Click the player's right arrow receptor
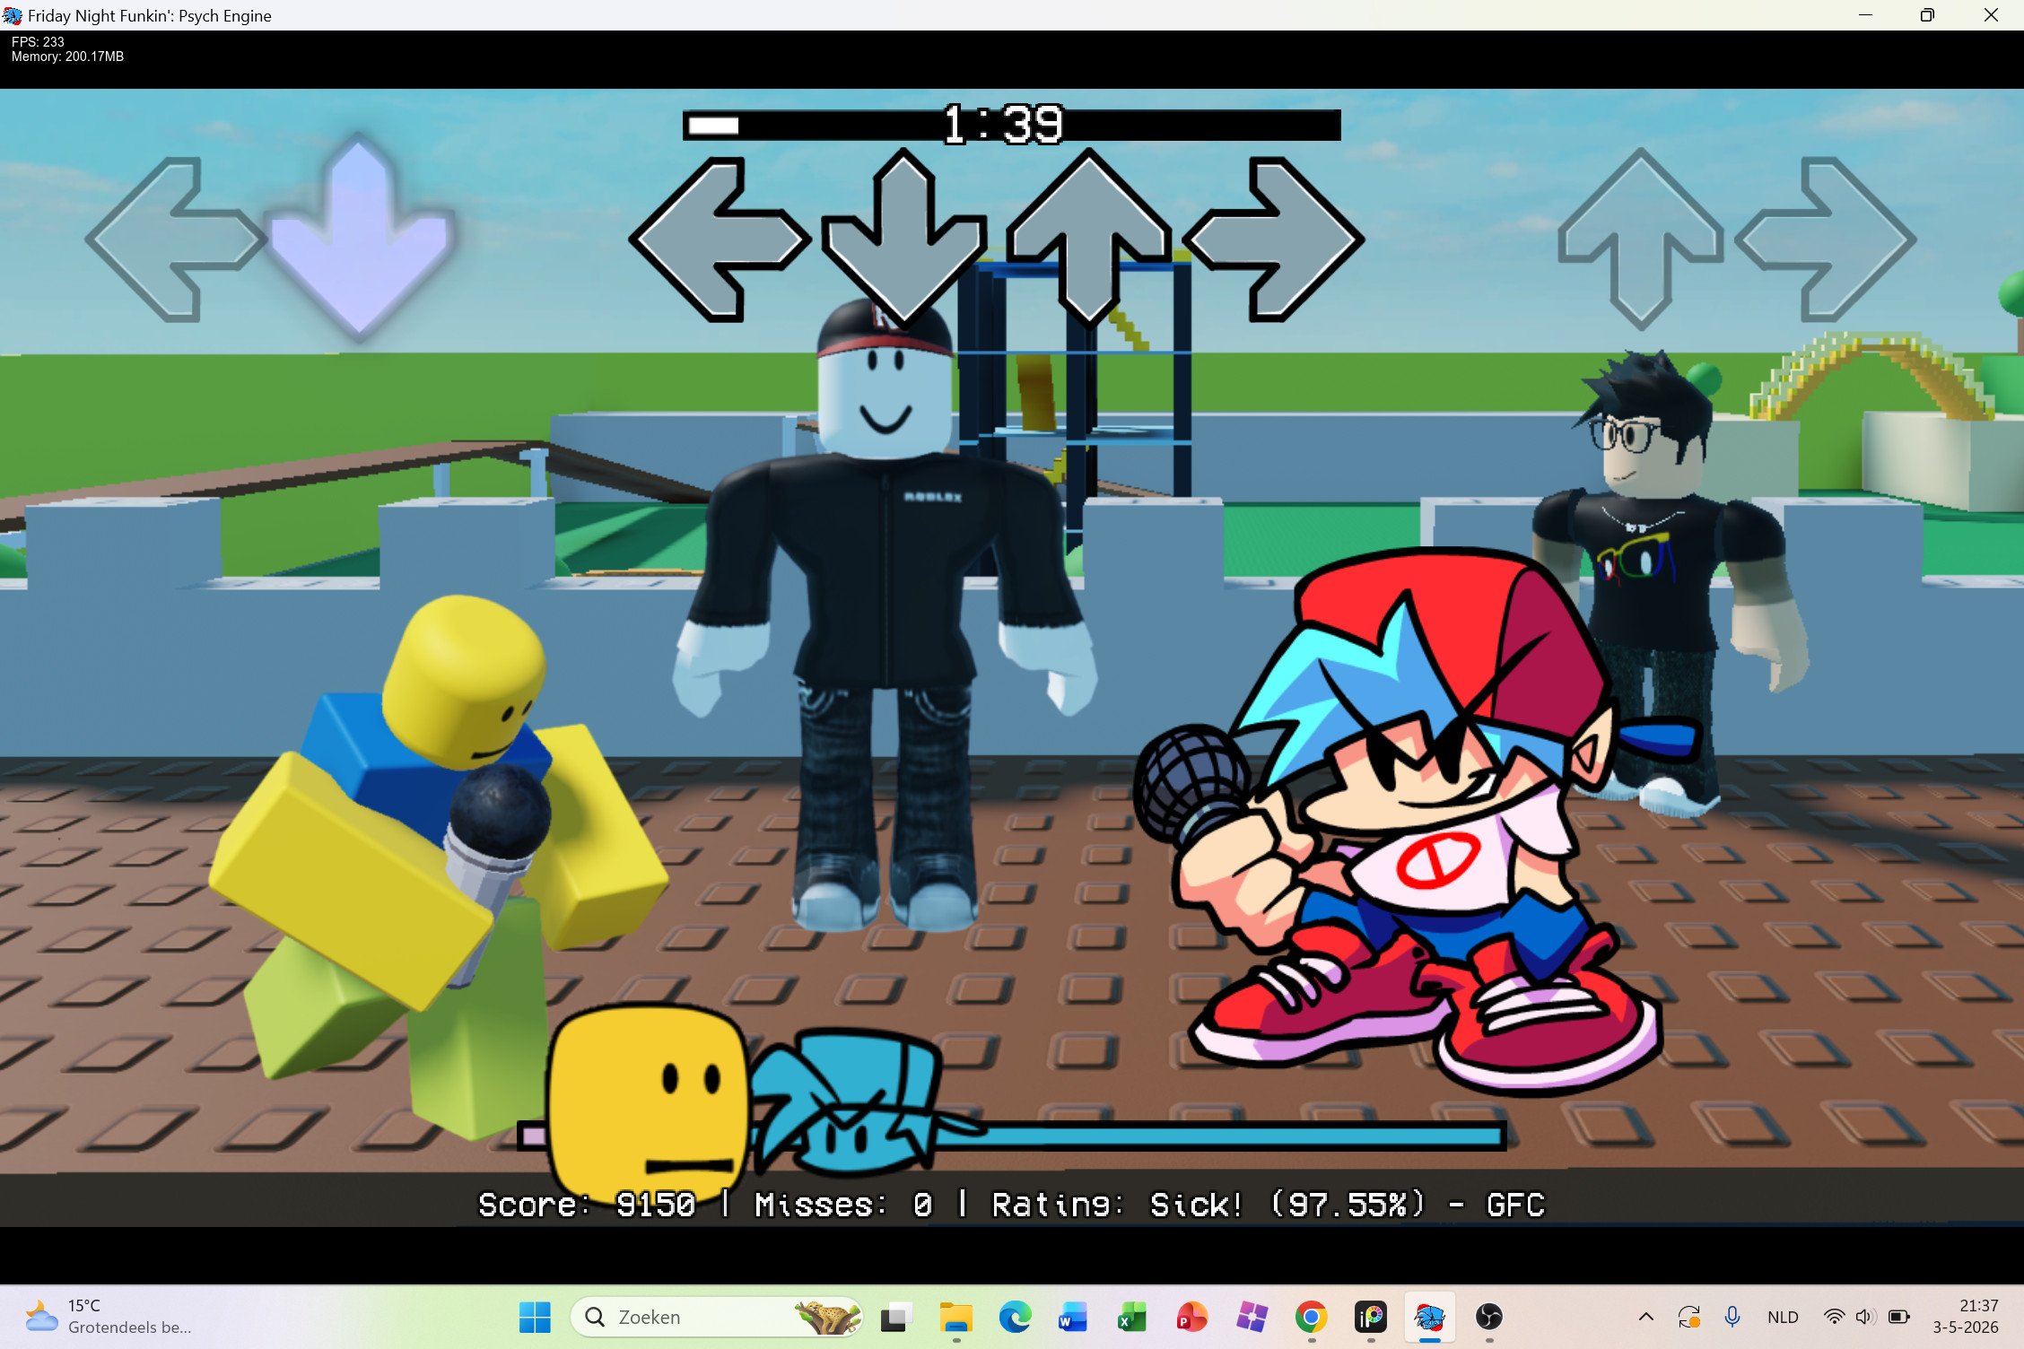 (x=1274, y=239)
